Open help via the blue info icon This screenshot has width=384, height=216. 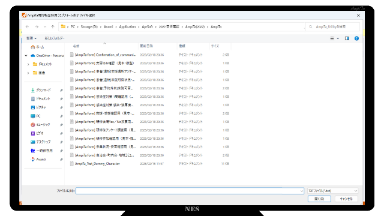coord(356,38)
